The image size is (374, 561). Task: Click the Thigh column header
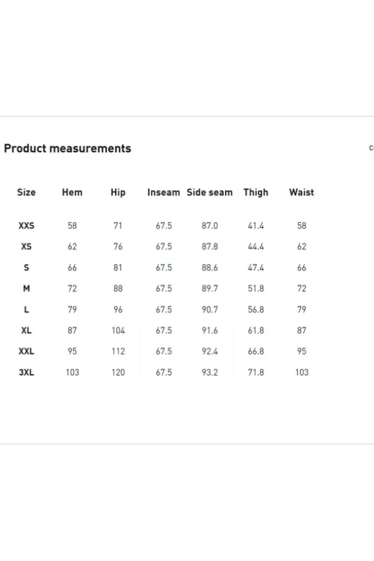tap(255, 193)
